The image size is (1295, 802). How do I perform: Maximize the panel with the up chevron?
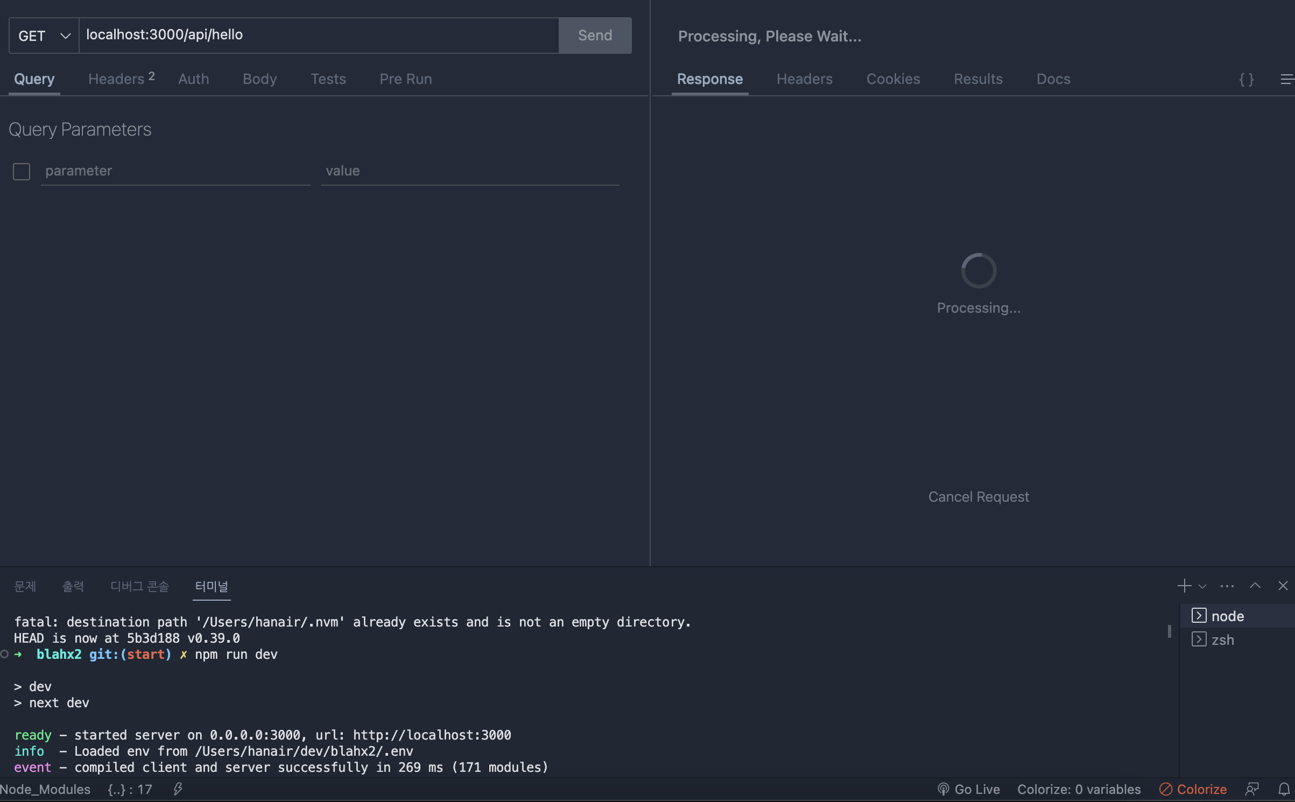1255,586
